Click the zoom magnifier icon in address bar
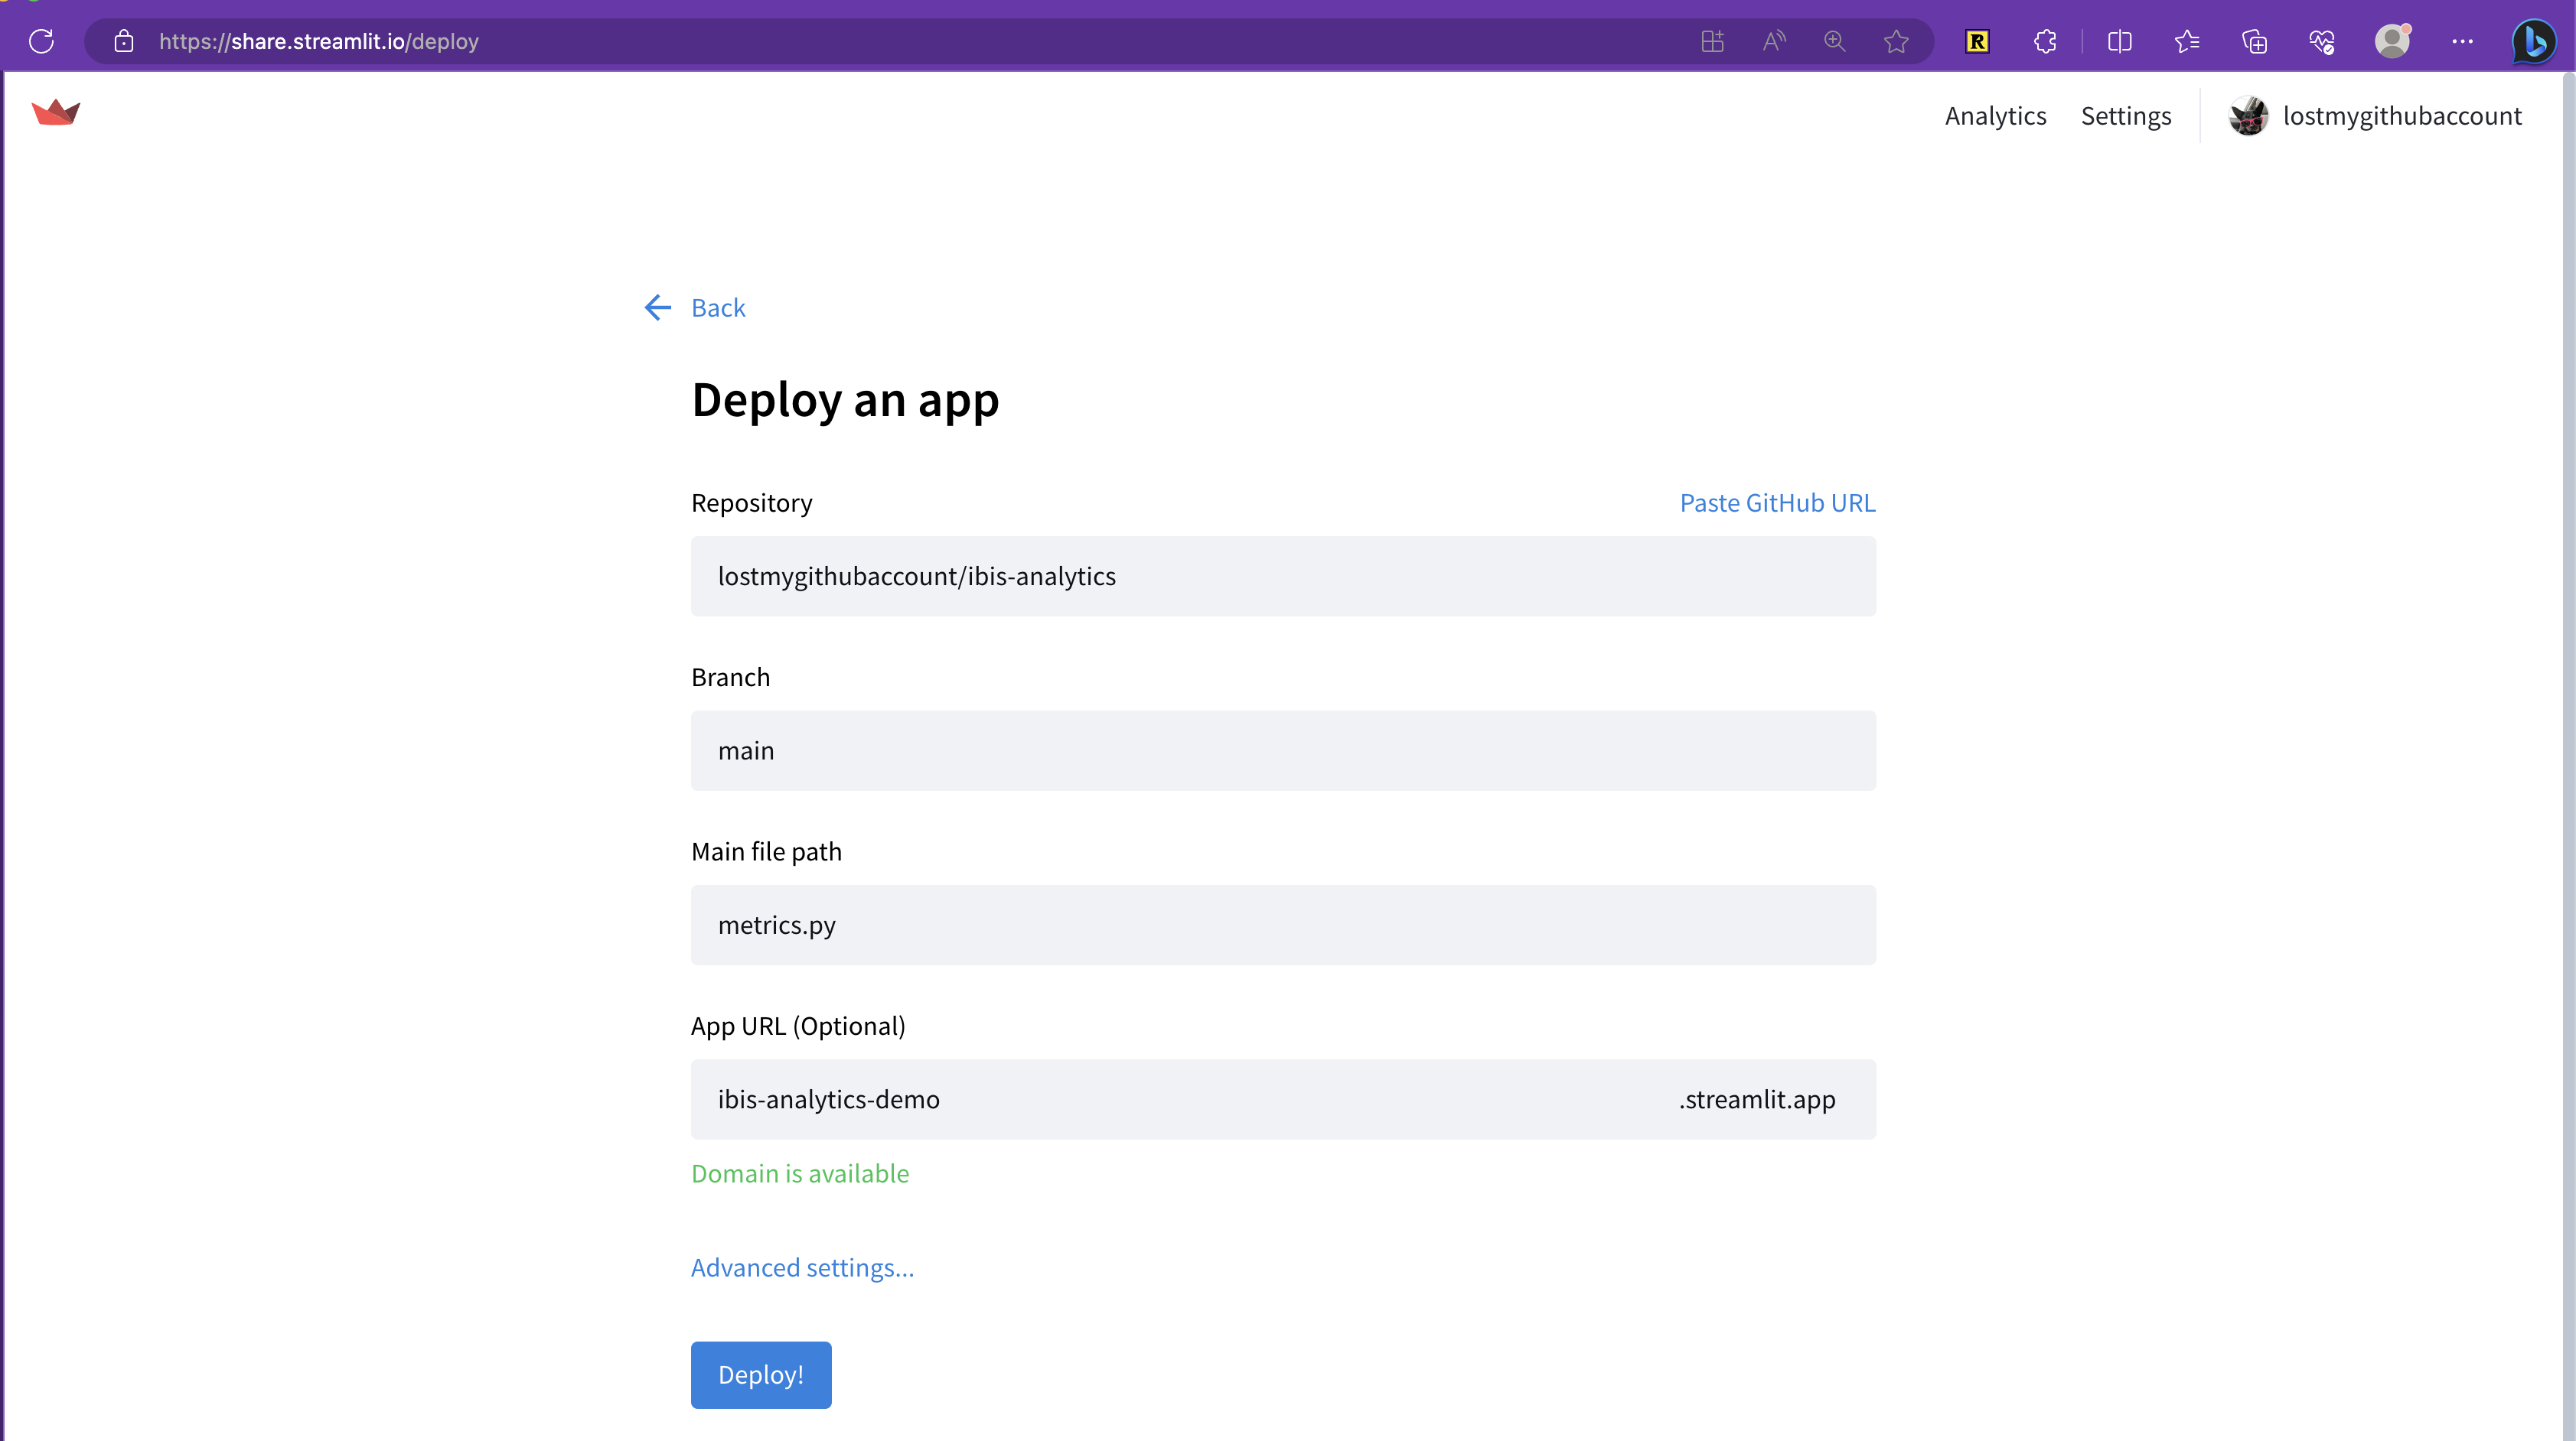The height and width of the screenshot is (1441, 2576). 1835,41
